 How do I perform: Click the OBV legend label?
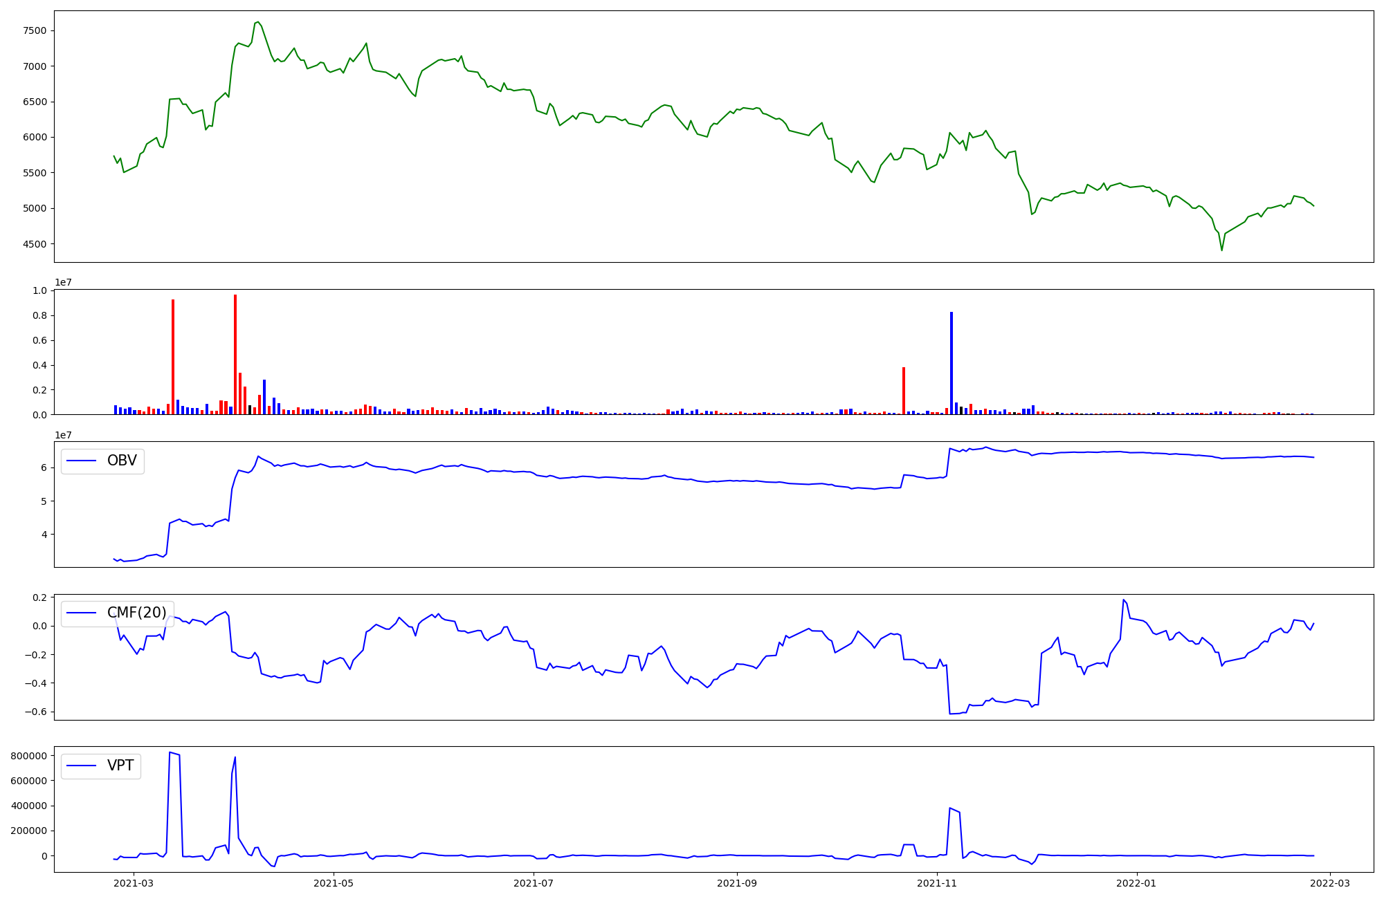(x=122, y=461)
